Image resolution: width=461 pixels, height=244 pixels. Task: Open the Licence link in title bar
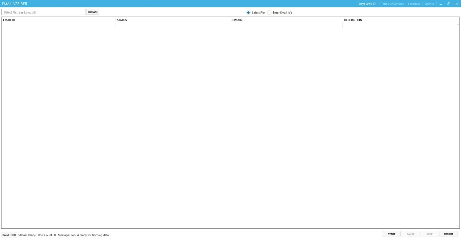pyautogui.click(x=429, y=4)
